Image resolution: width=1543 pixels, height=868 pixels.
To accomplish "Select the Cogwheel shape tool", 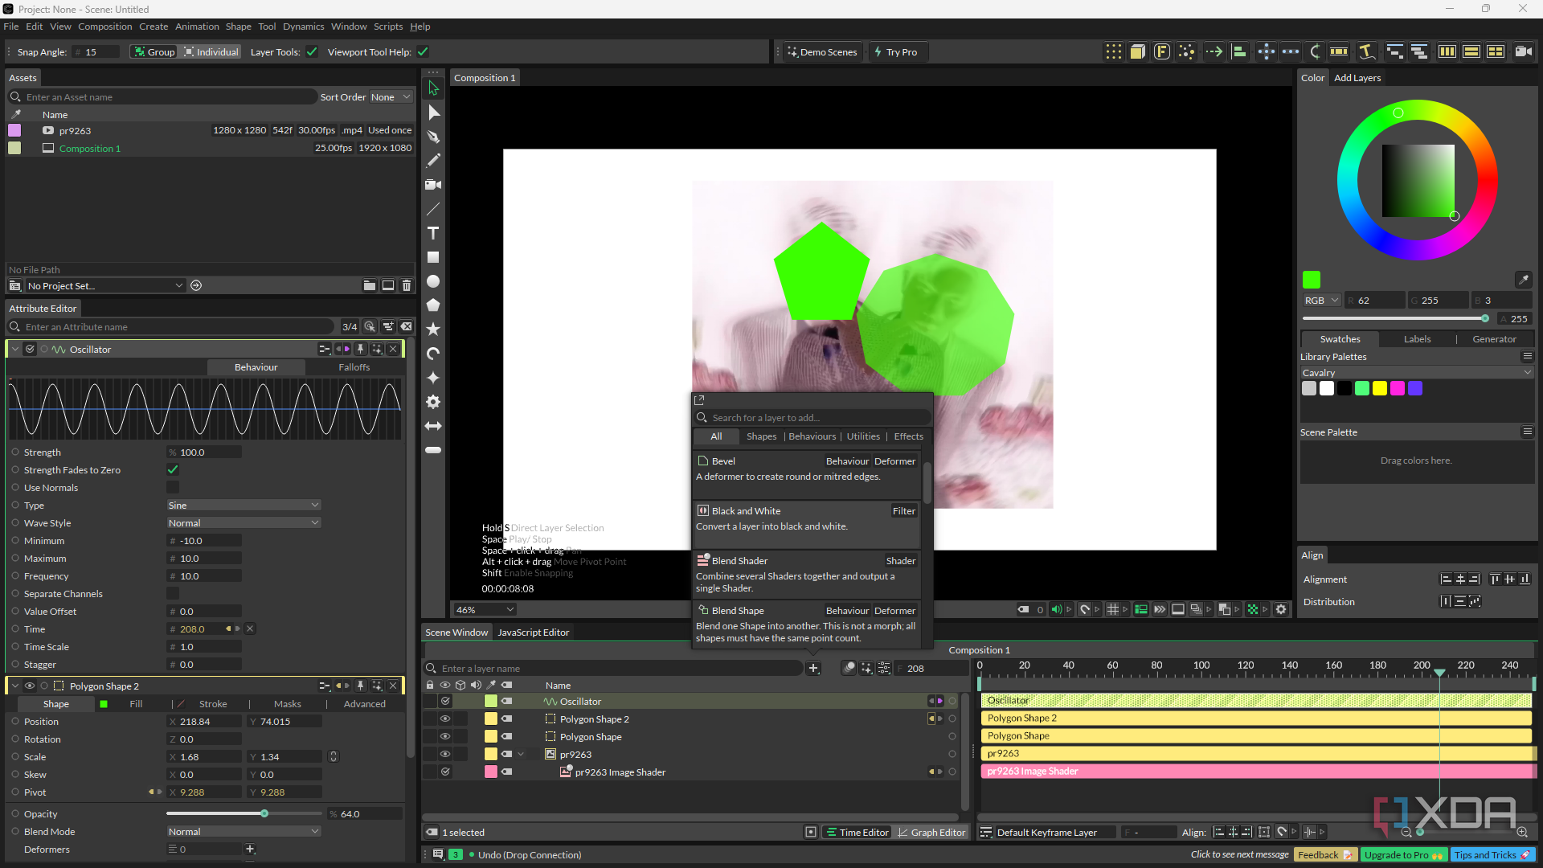I will point(433,402).
